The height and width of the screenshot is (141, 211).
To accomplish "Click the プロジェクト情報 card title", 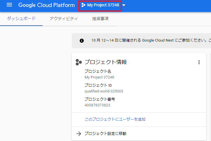I will point(106,62).
